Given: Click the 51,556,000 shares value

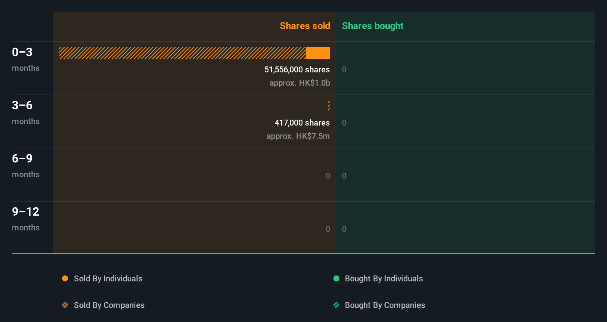Looking at the screenshot, I should pyautogui.click(x=297, y=70).
